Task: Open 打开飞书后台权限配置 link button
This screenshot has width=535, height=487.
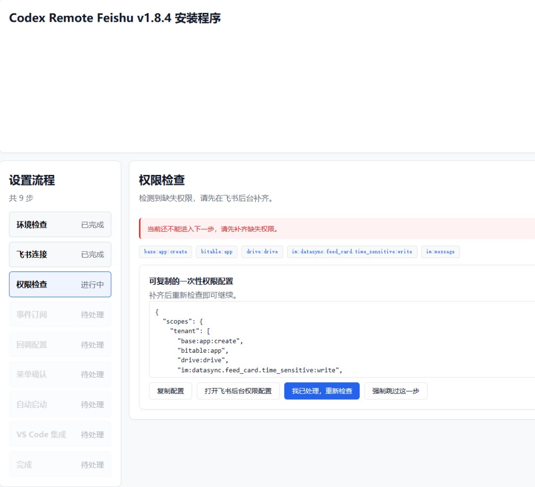Action: click(x=238, y=391)
